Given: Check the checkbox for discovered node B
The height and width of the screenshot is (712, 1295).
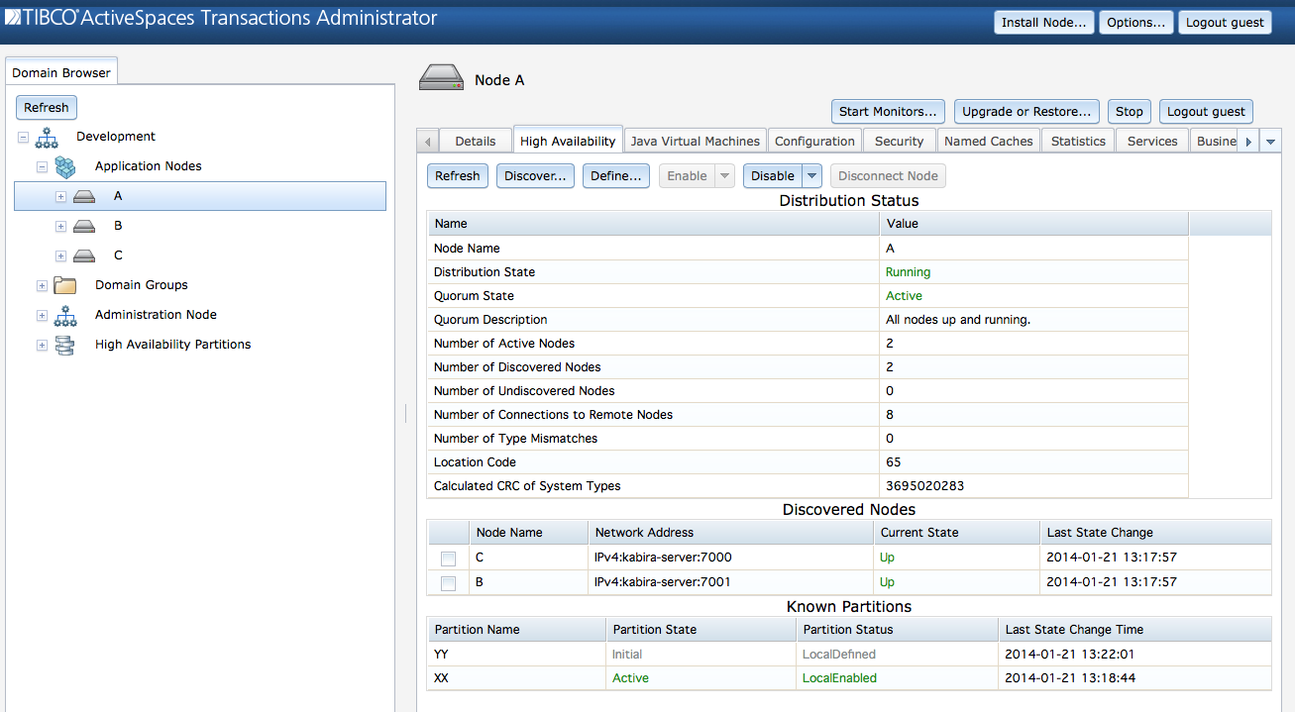Looking at the screenshot, I should [x=448, y=582].
